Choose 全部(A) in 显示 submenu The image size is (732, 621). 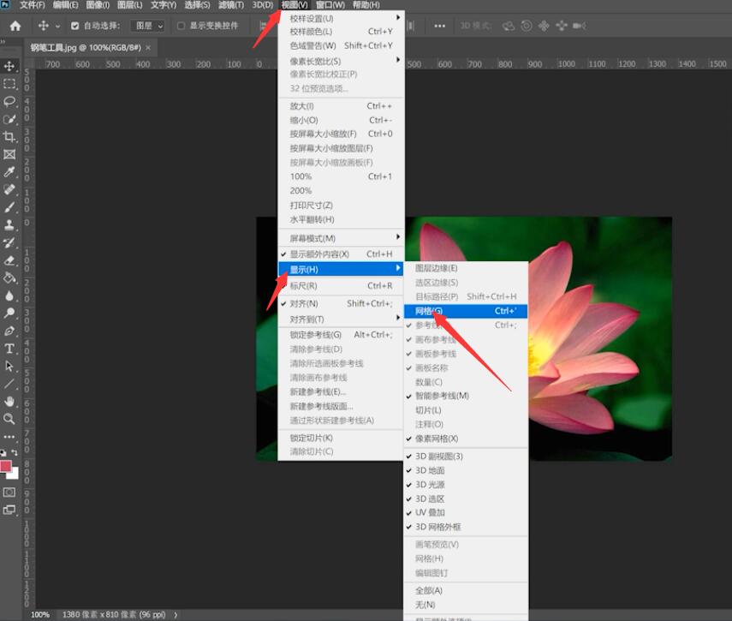466,591
